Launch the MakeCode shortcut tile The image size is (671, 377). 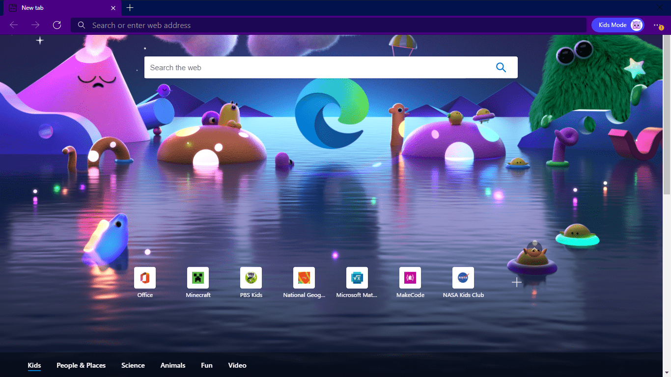(x=410, y=277)
